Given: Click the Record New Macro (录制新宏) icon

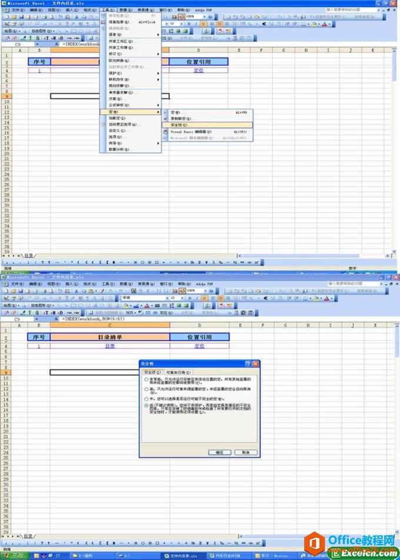Looking at the screenshot, I should click(165, 118).
